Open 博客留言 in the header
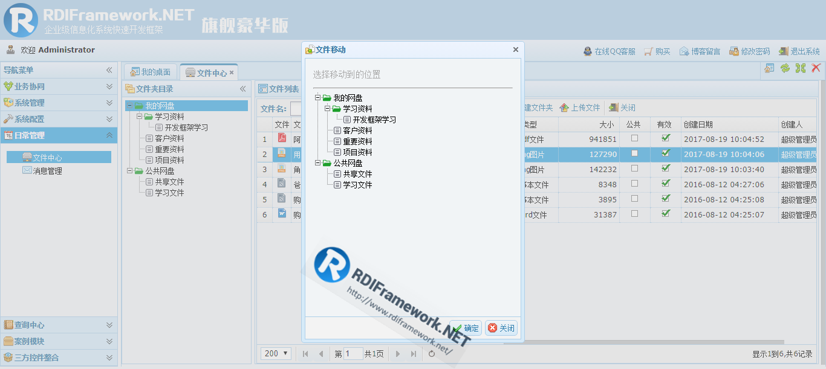The height and width of the screenshot is (369, 826). (700, 51)
